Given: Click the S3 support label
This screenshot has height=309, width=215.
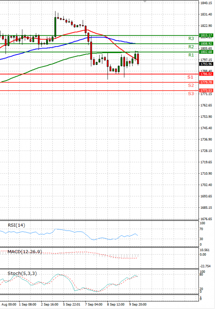Looking at the screenshot, I should 191,93.
